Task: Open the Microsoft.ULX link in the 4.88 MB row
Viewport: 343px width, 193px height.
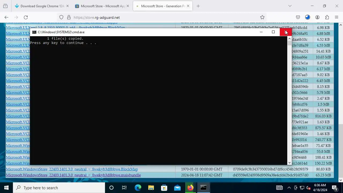Action: click(x=18, y=34)
